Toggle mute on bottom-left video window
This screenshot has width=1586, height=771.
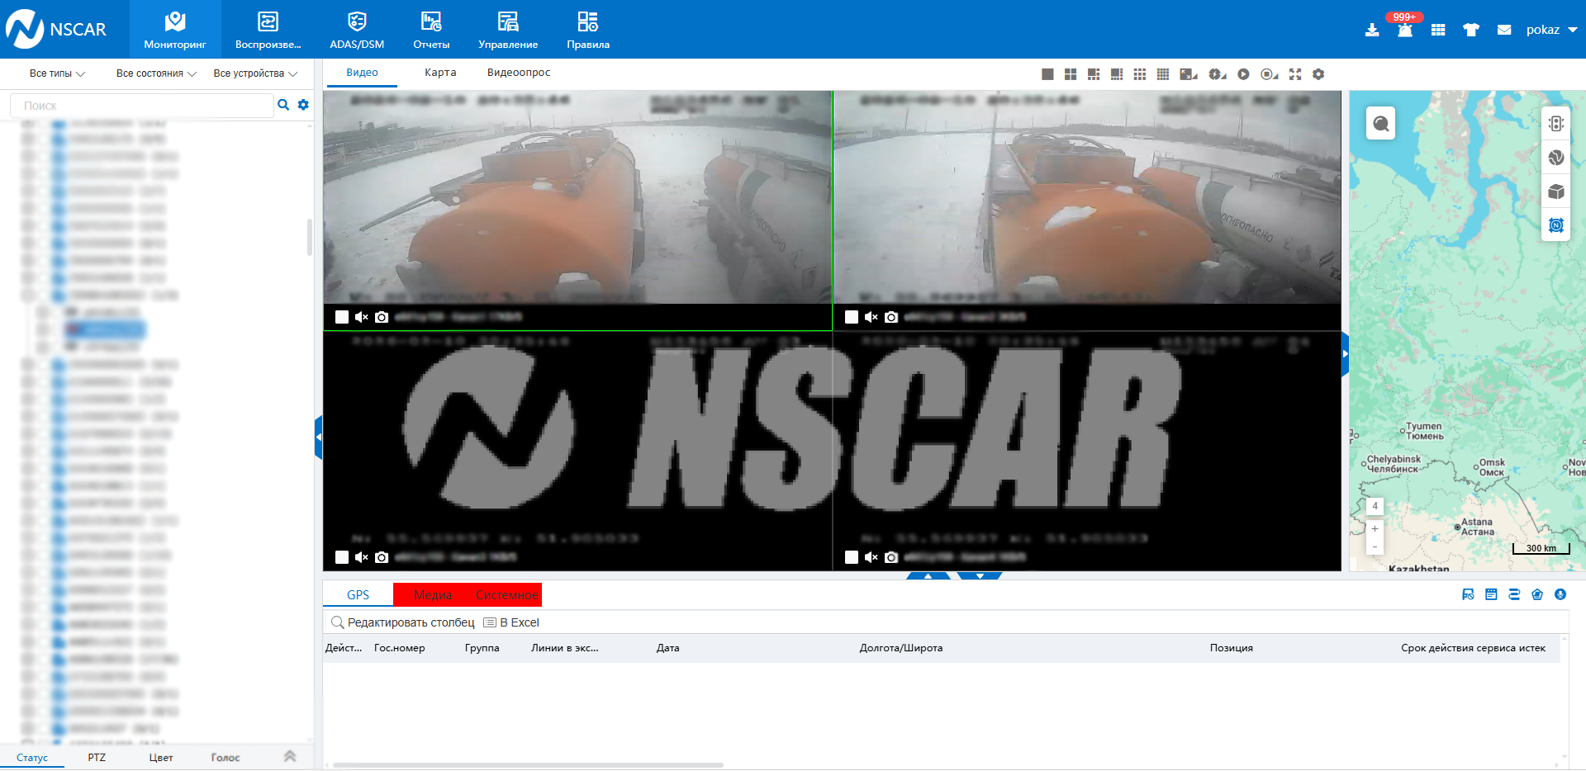(362, 557)
